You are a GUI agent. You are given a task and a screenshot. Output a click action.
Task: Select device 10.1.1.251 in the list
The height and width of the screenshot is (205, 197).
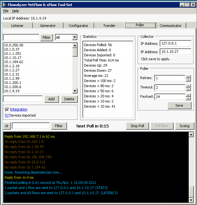(x=38, y=53)
